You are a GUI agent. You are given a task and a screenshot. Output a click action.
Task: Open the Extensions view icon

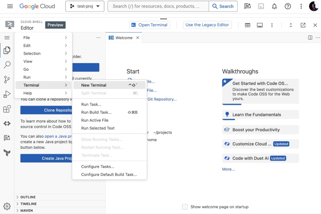(7, 109)
